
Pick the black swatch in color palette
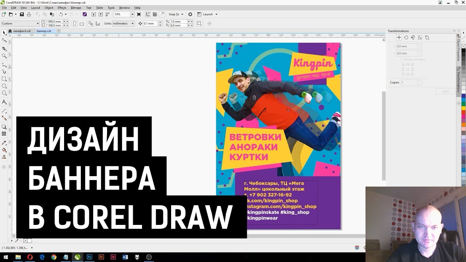click(463, 51)
